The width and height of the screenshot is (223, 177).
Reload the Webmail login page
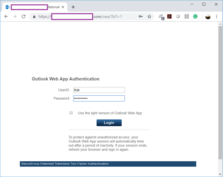[23, 16]
